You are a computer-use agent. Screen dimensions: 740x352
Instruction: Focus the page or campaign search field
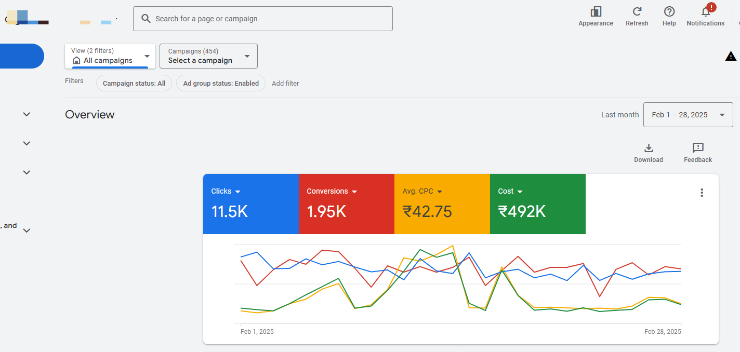tap(263, 19)
